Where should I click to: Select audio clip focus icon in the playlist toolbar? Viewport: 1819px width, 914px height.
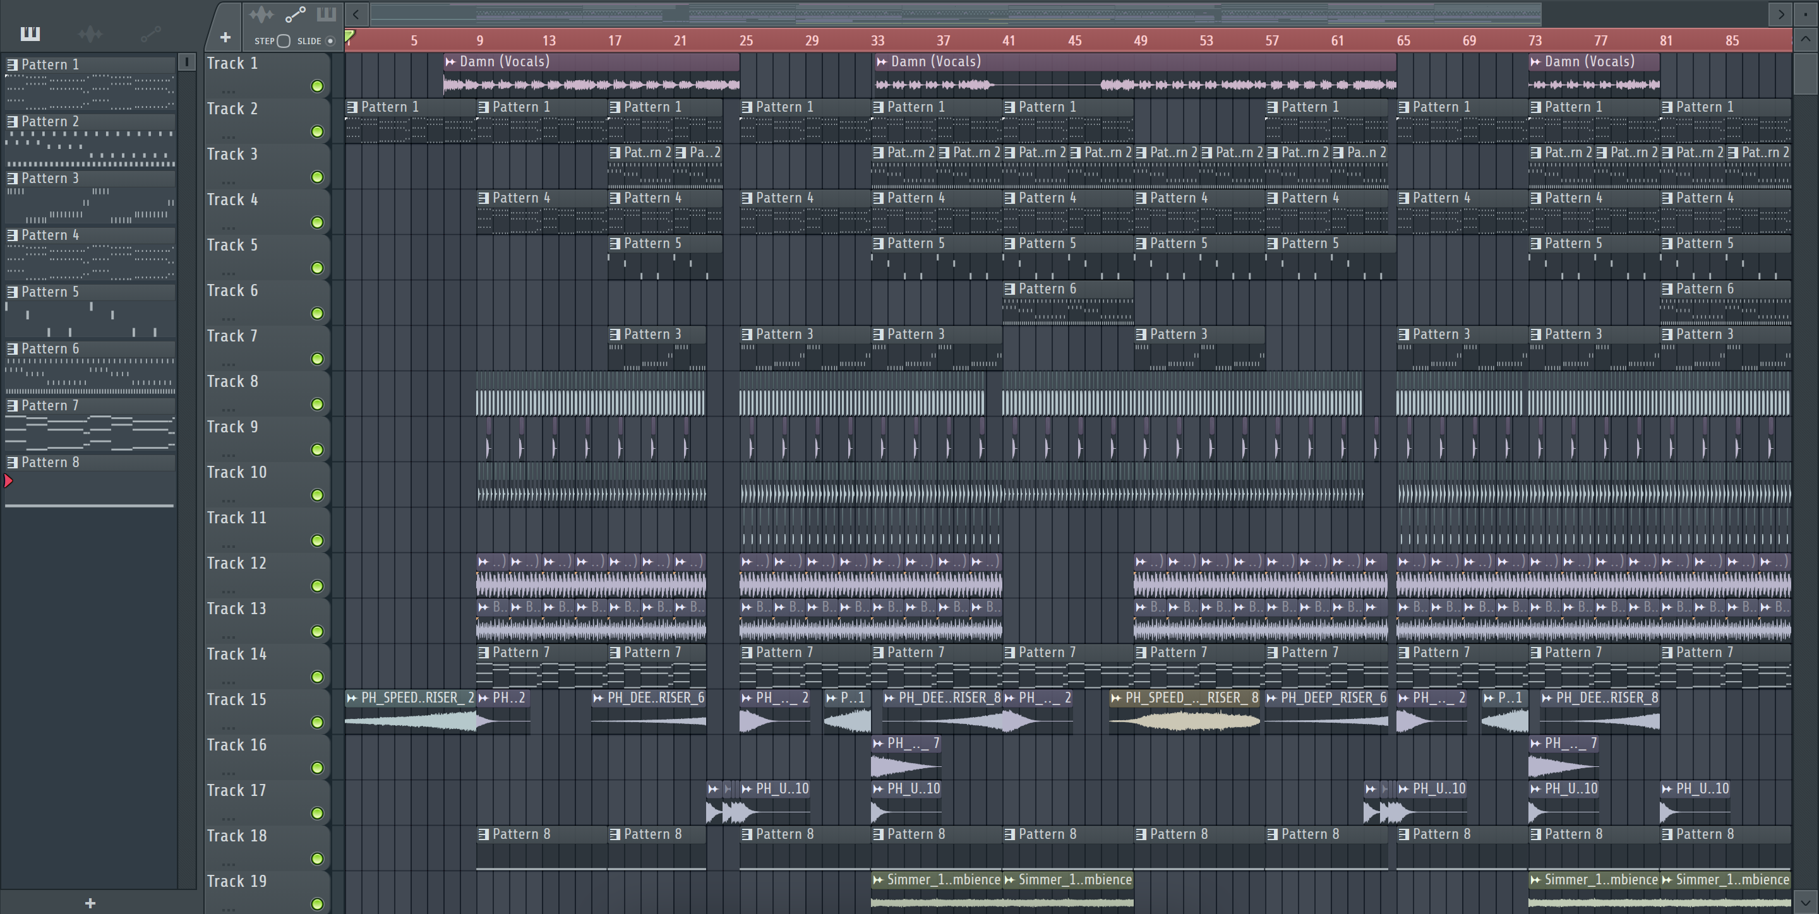(261, 14)
